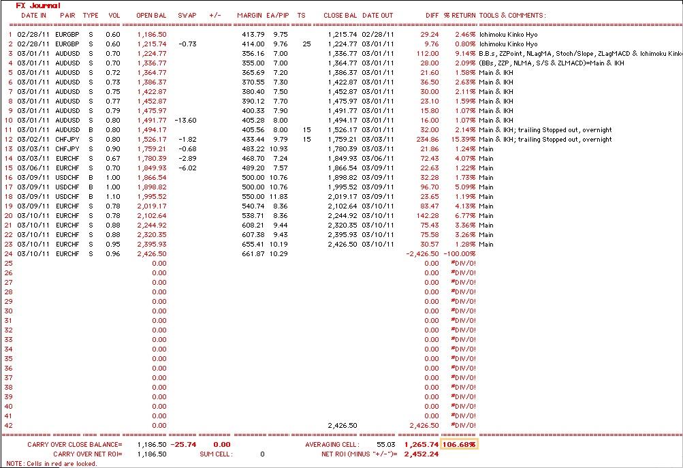Click open balance 2,426.50 in row 24
Image resolution: width=683 pixels, height=468 pixels.
click(x=152, y=254)
